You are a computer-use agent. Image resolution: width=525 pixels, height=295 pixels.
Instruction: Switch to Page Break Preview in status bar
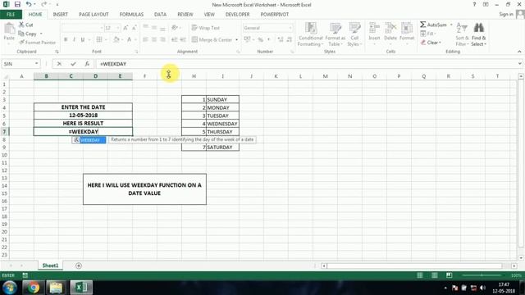pyautogui.click(x=449, y=275)
